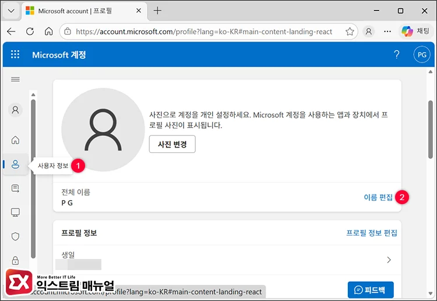This screenshot has width=437, height=301.
Task: Open the devices monitor sidebar icon
Action: [x=15, y=212]
